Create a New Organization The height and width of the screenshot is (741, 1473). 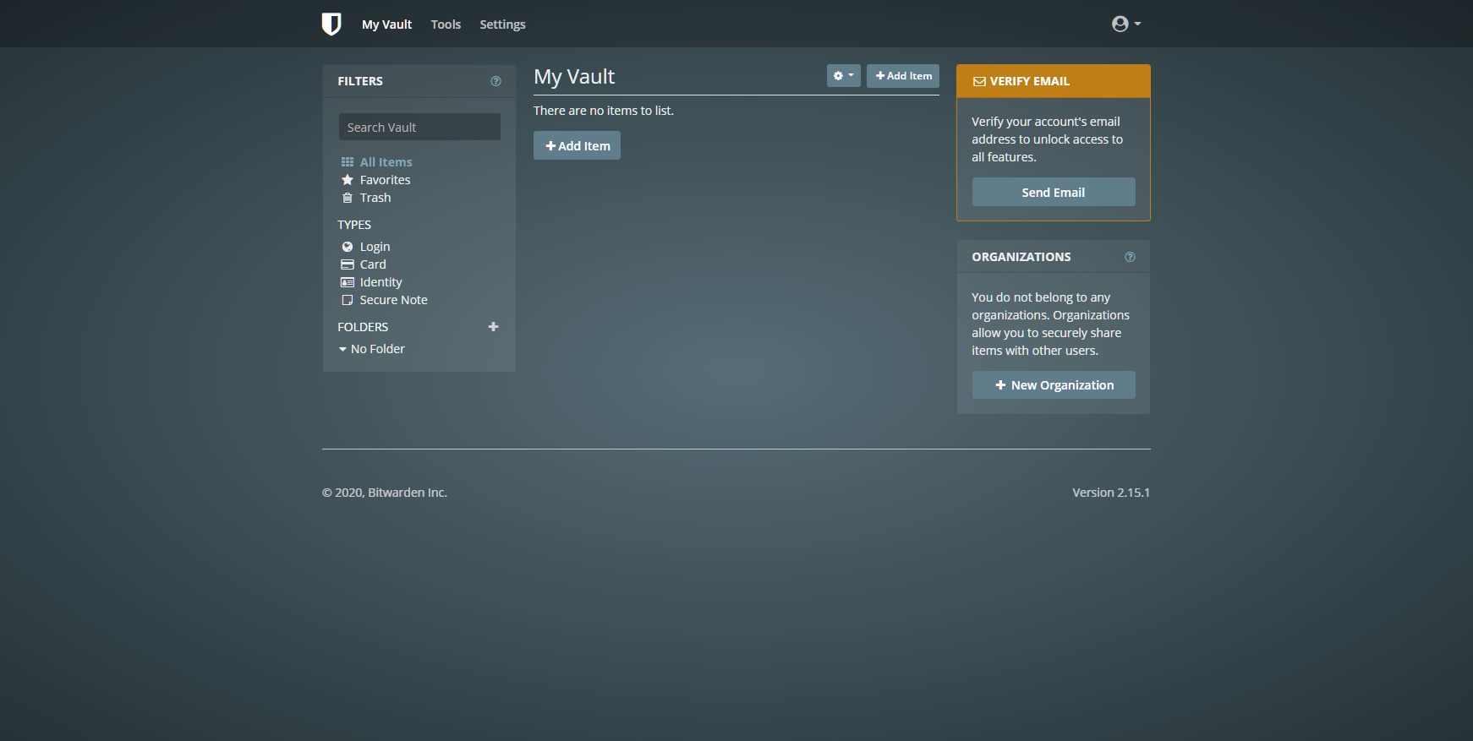click(x=1053, y=385)
